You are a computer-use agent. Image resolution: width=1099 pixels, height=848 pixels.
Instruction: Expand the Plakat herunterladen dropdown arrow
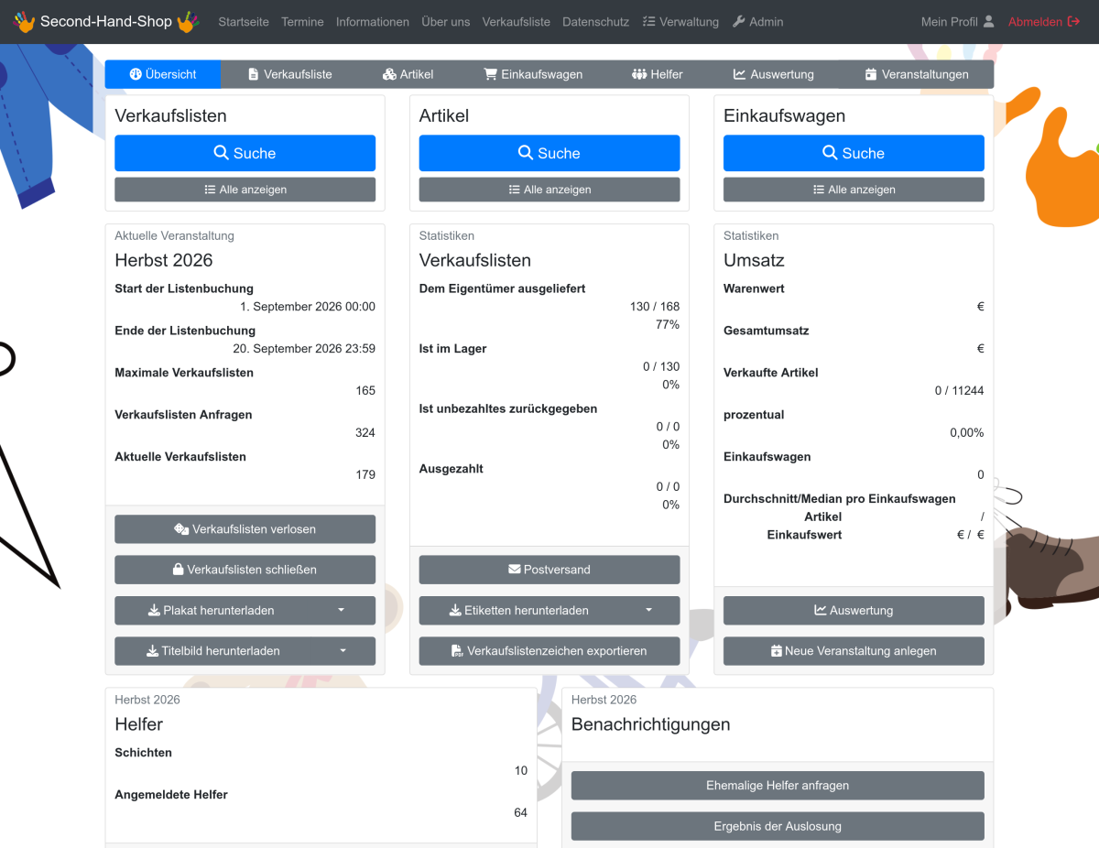point(342,610)
